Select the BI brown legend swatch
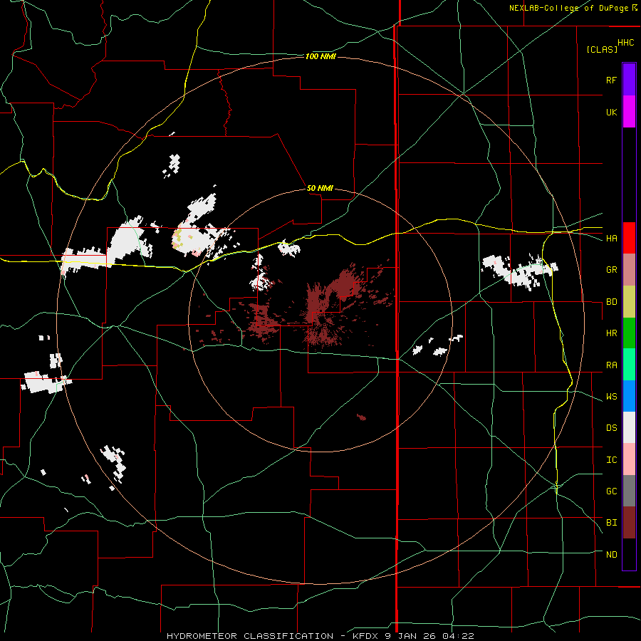Image resolution: width=641 pixels, height=641 pixels. click(629, 523)
